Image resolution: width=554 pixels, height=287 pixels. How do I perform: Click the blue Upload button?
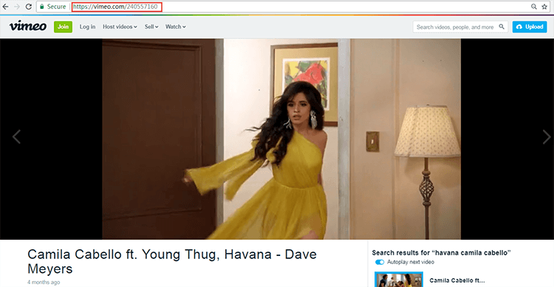(x=530, y=27)
